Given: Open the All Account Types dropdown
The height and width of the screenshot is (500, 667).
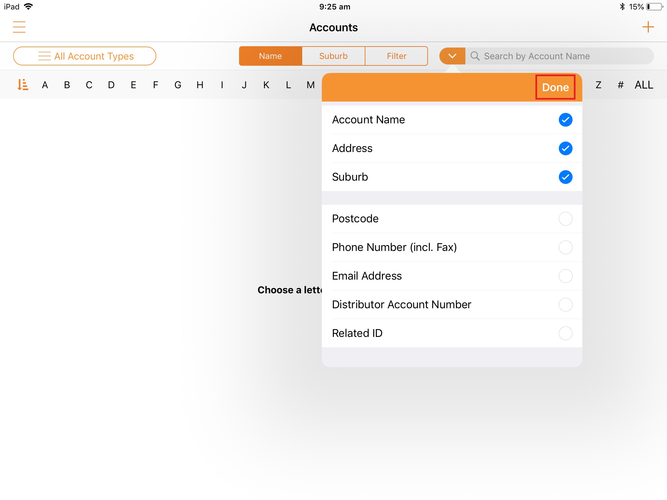Looking at the screenshot, I should click(85, 56).
